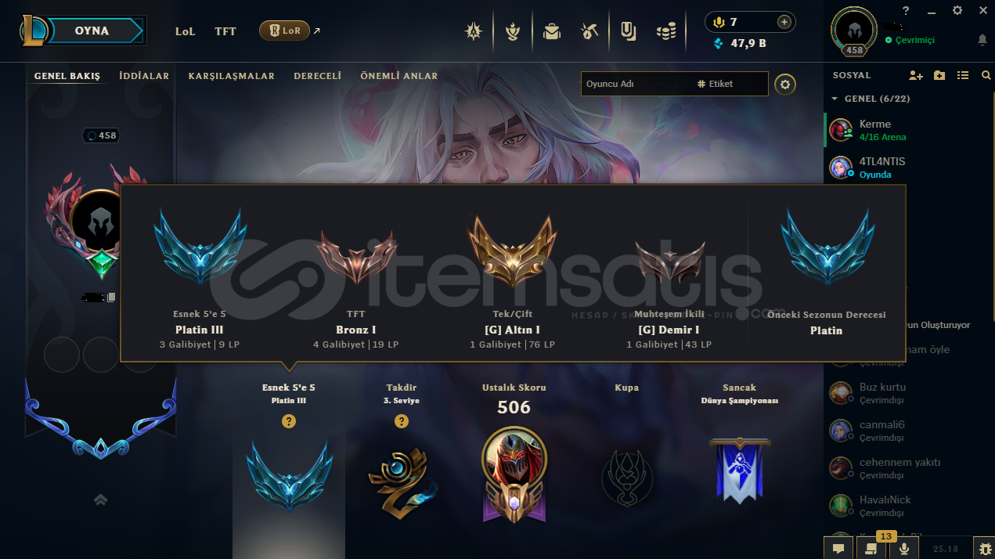This screenshot has width=995, height=559.
Task: Open profile settings gear beside search
Action: [x=785, y=84]
